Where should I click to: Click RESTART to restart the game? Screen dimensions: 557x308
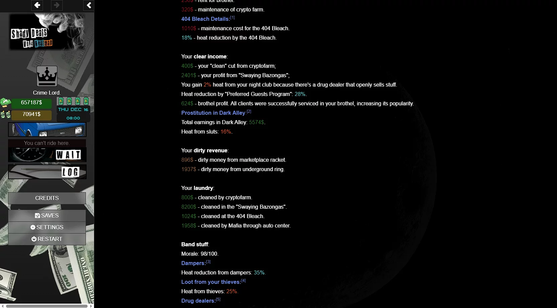[47, 239]
